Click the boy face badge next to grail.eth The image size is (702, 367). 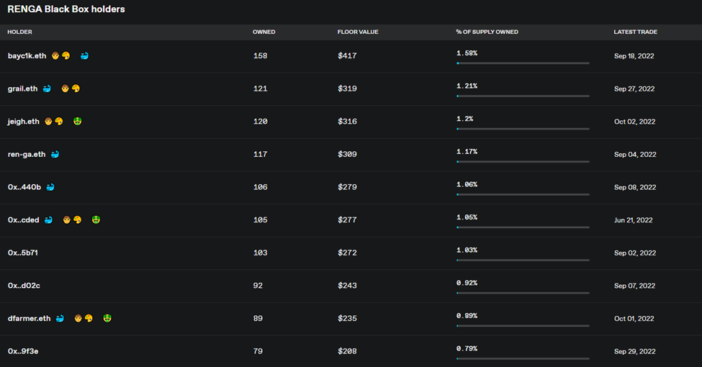click(x=65, y=89)
